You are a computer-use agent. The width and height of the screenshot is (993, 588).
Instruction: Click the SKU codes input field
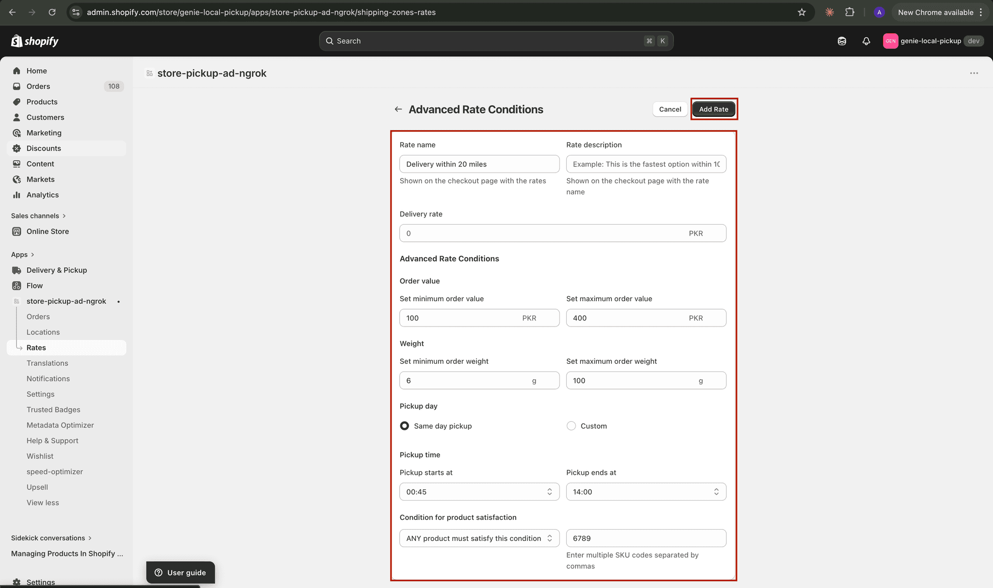tap(646, 538)
